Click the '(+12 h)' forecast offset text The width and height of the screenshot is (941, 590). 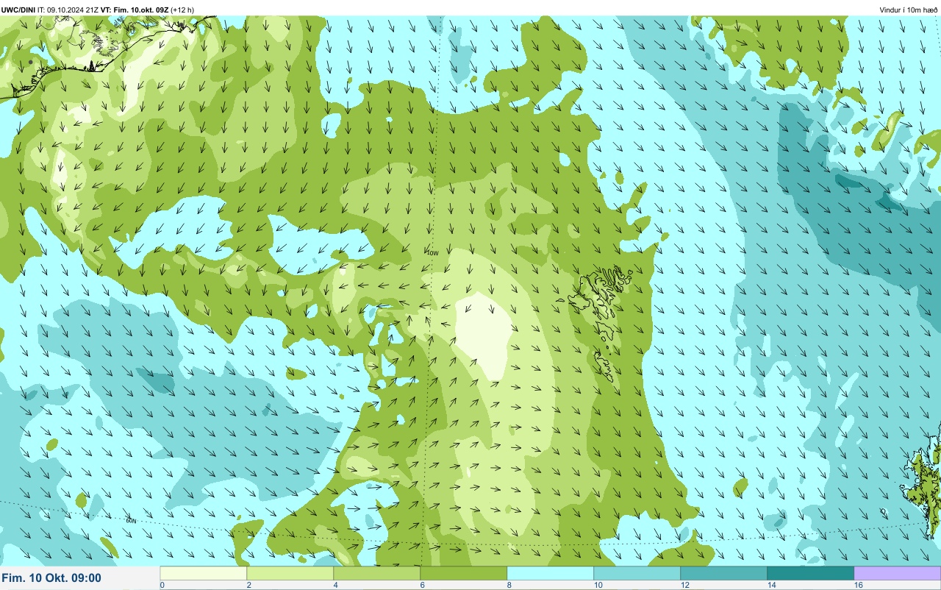click(x=182, y=10)
